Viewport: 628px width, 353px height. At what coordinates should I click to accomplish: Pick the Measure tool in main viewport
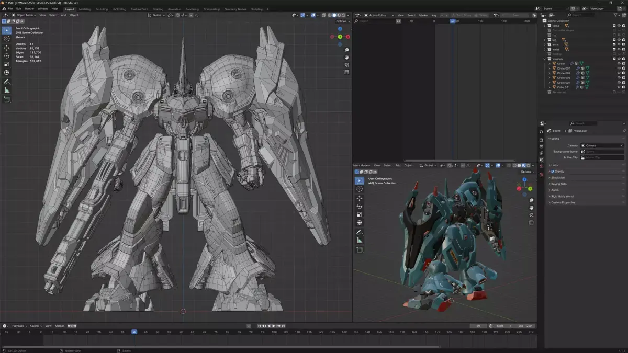[x=7, y=90]
